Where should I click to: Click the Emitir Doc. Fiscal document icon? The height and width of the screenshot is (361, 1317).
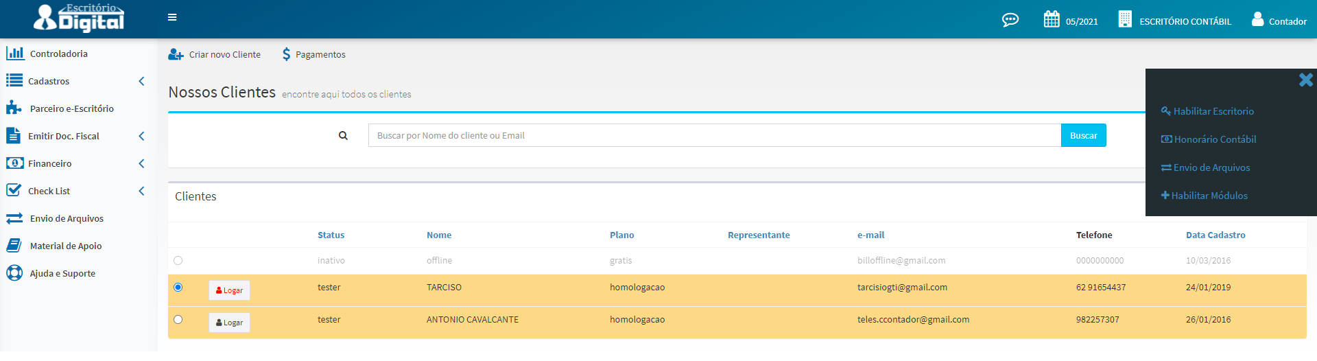click(14, 135)
